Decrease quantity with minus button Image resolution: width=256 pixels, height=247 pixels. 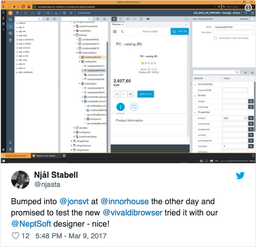pyautogui.click(x=117, y=94)
